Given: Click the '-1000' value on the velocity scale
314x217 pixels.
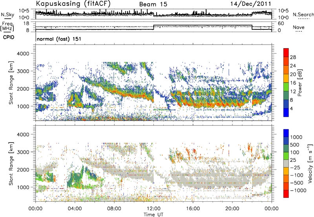Looking at the screenshot, I should point(298,190).
